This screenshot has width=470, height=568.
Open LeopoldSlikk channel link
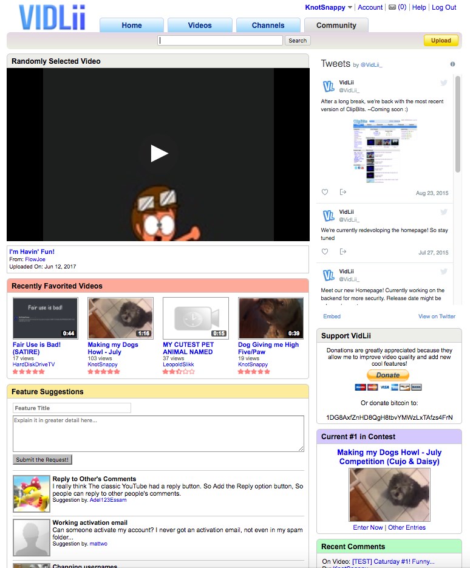click(178, 364)
